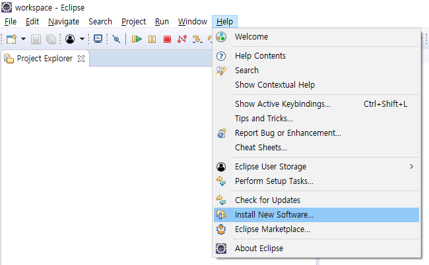This screenshot has height=265, width=429.
Task: Open the user account dropdown arrow
Action: (x=82, y=39)
